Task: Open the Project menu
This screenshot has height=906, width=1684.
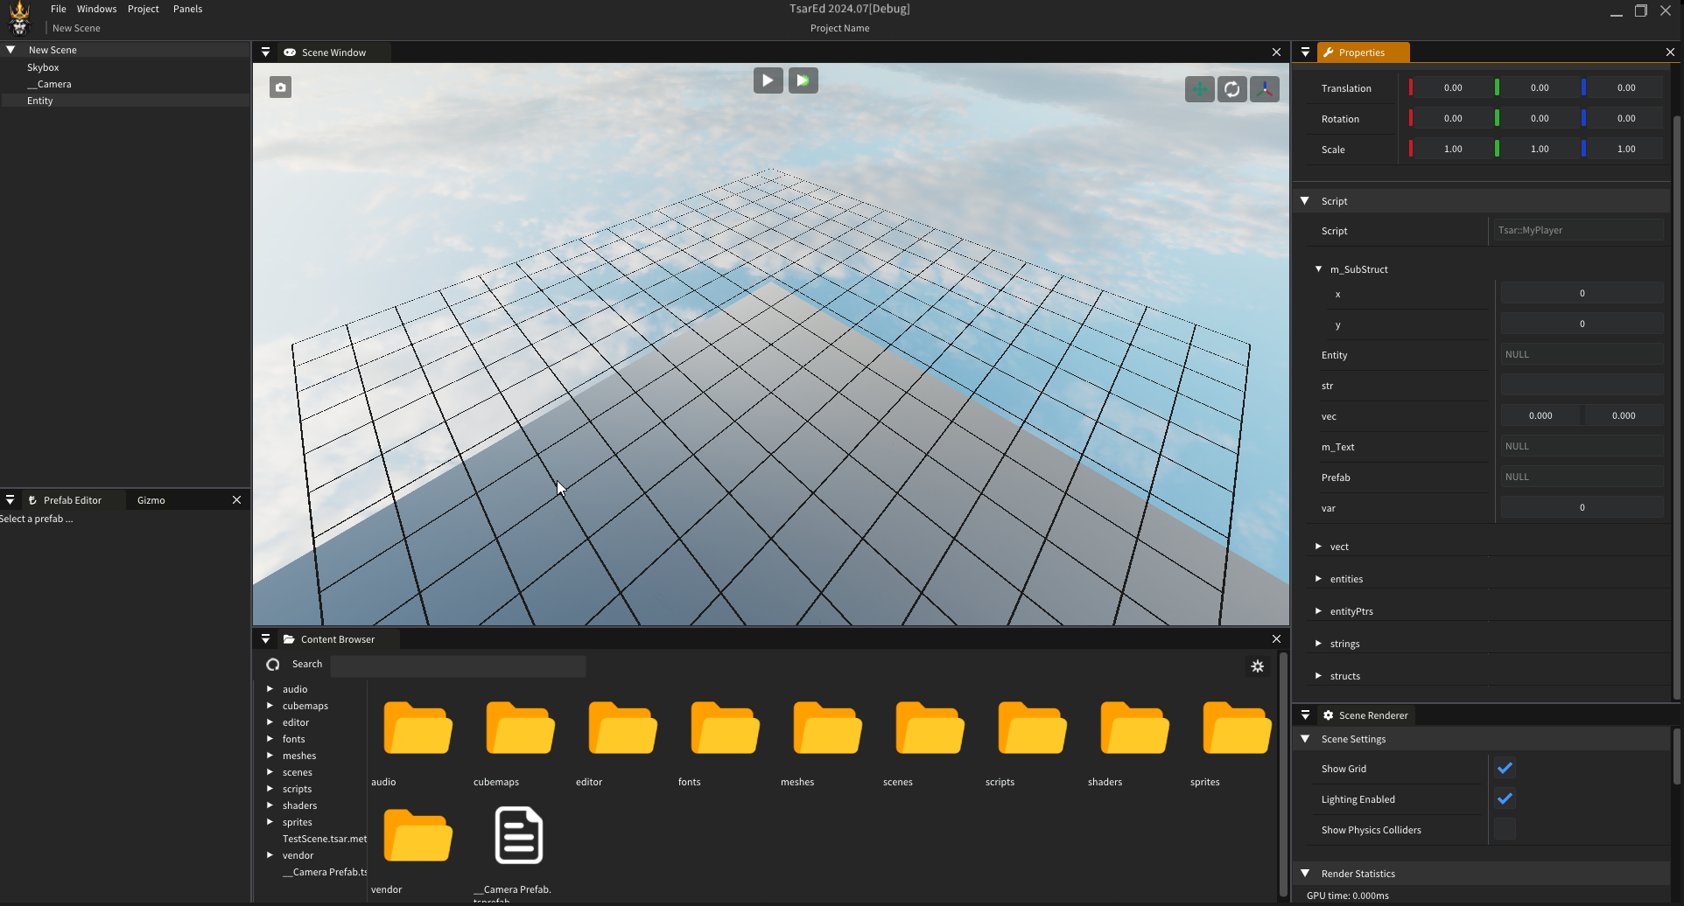Action: tap(143, 9)
